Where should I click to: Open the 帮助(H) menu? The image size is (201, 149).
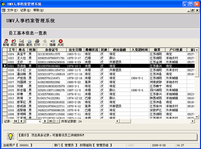(38, 10)
